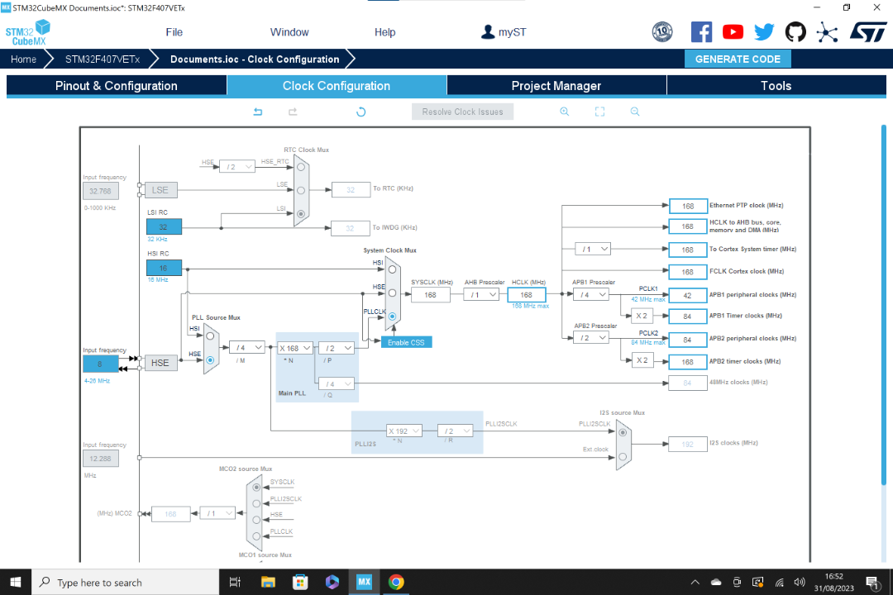This screenshot has height=595, width=893.
Task: Select HSI in PLL Source Mux
Action: click(x=210, y=336)
